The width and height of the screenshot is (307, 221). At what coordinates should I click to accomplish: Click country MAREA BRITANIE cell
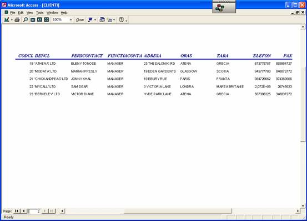point(230,86)
